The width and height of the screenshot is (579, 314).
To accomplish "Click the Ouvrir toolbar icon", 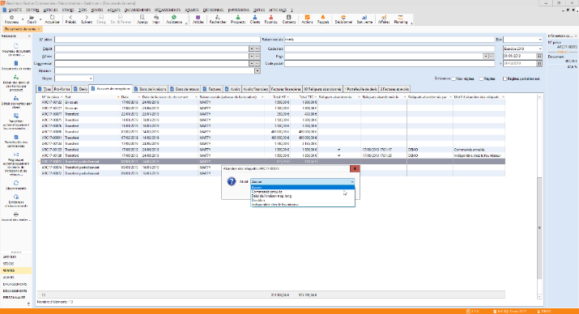I will (x=32, y=19).
